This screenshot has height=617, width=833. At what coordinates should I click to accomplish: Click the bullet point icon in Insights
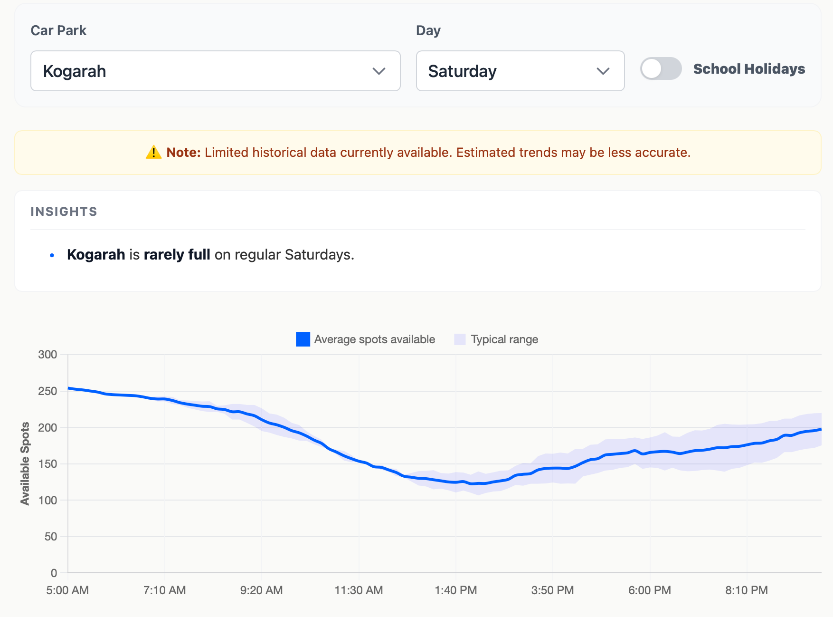point(52,255)
